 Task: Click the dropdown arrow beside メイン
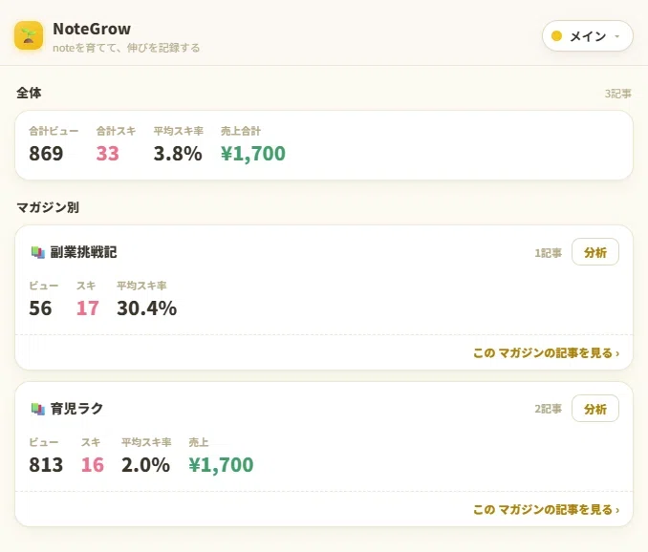[x=617, y=36]
